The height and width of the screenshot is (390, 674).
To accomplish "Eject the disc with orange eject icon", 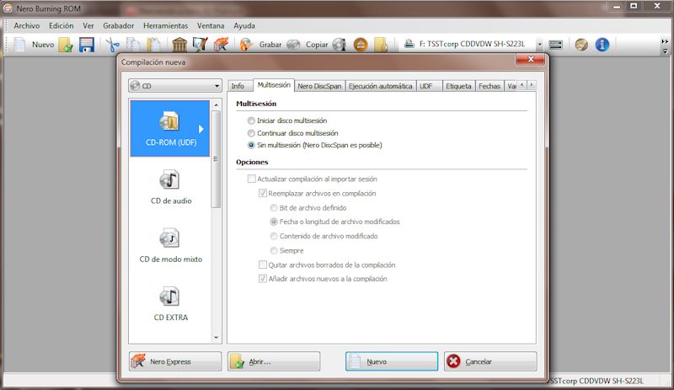I will 361,45.
